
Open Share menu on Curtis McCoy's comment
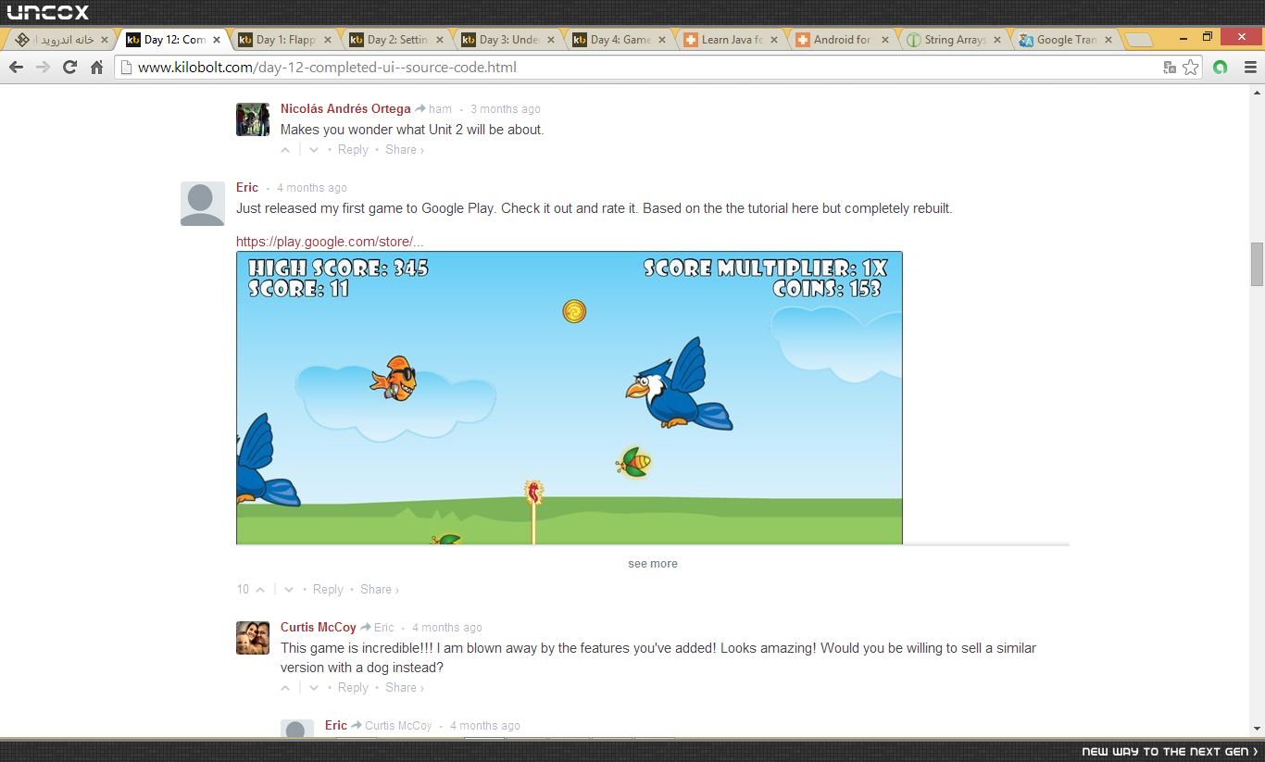[x=405, y=688]
